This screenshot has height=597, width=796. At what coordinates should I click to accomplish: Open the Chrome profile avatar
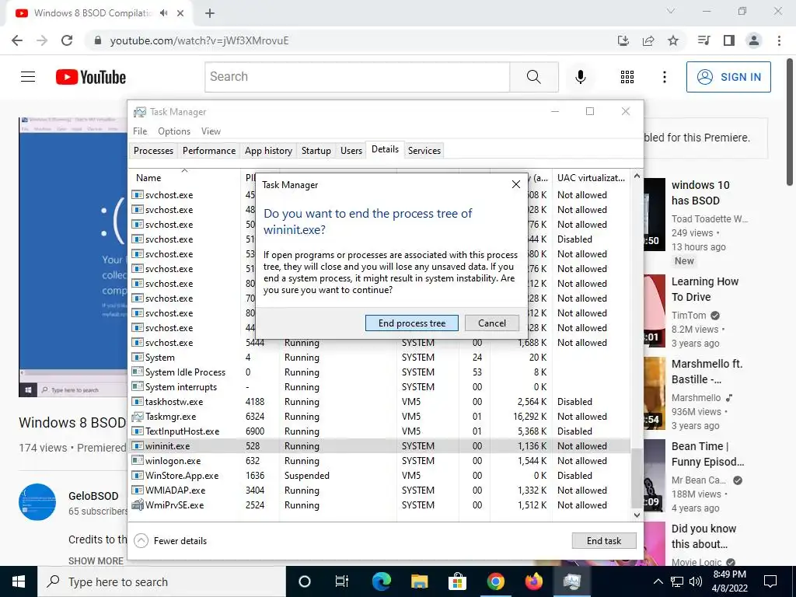754,40
